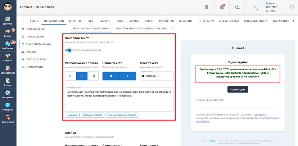Click the add user icon in header
Viewport: 298px width, 146px height.
pyautogui.click(x=237, y=7)
